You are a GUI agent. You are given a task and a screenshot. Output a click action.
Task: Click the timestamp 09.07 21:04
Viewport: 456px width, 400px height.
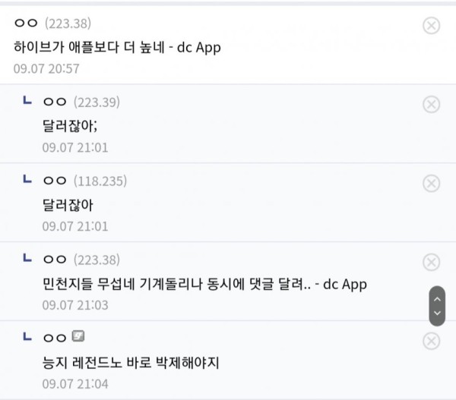coord(75,384)
